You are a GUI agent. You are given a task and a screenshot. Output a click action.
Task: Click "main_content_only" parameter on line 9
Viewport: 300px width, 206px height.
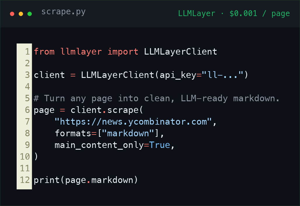(99, 145)
